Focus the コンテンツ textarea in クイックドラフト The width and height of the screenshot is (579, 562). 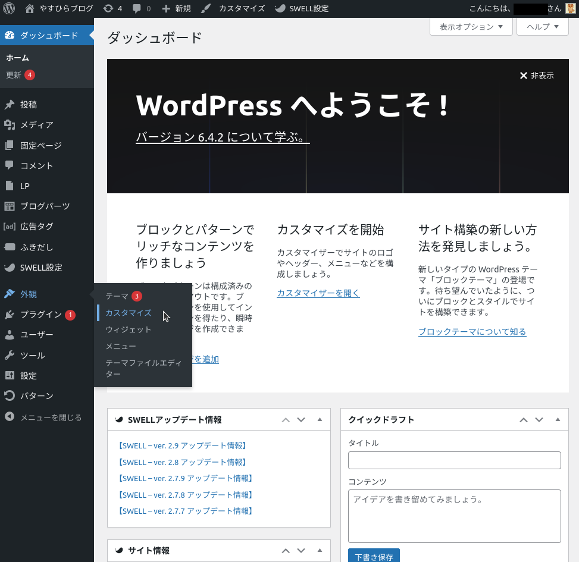point(455,516)
